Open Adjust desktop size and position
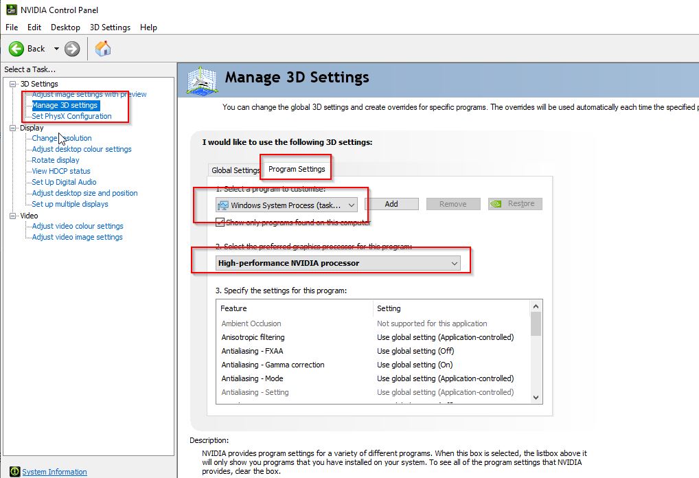Image resolution: width=699 pixels, height=478 pixels. point(84,193)
